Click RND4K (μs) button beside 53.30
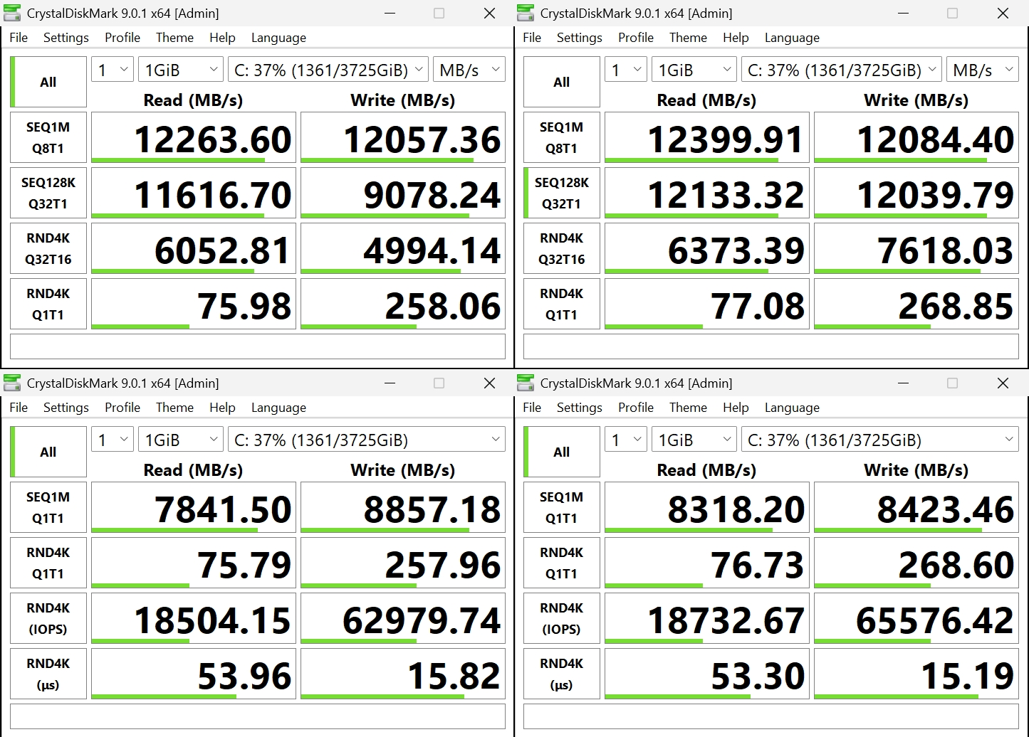 point(562,674)
